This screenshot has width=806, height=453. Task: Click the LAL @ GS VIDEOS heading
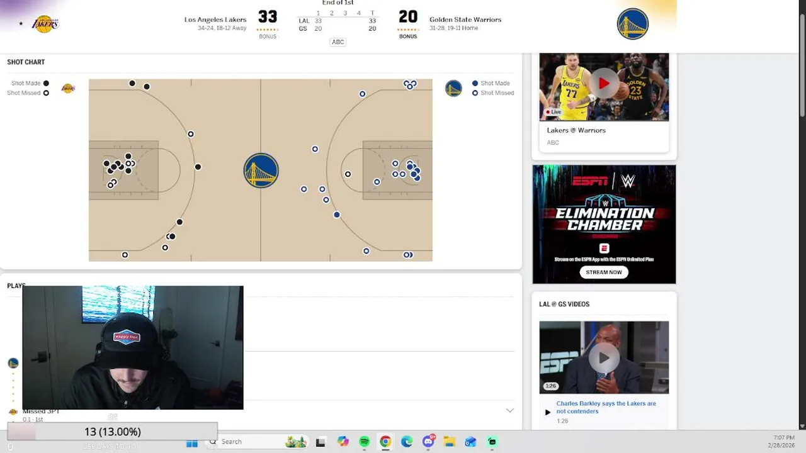coord(564,304)
